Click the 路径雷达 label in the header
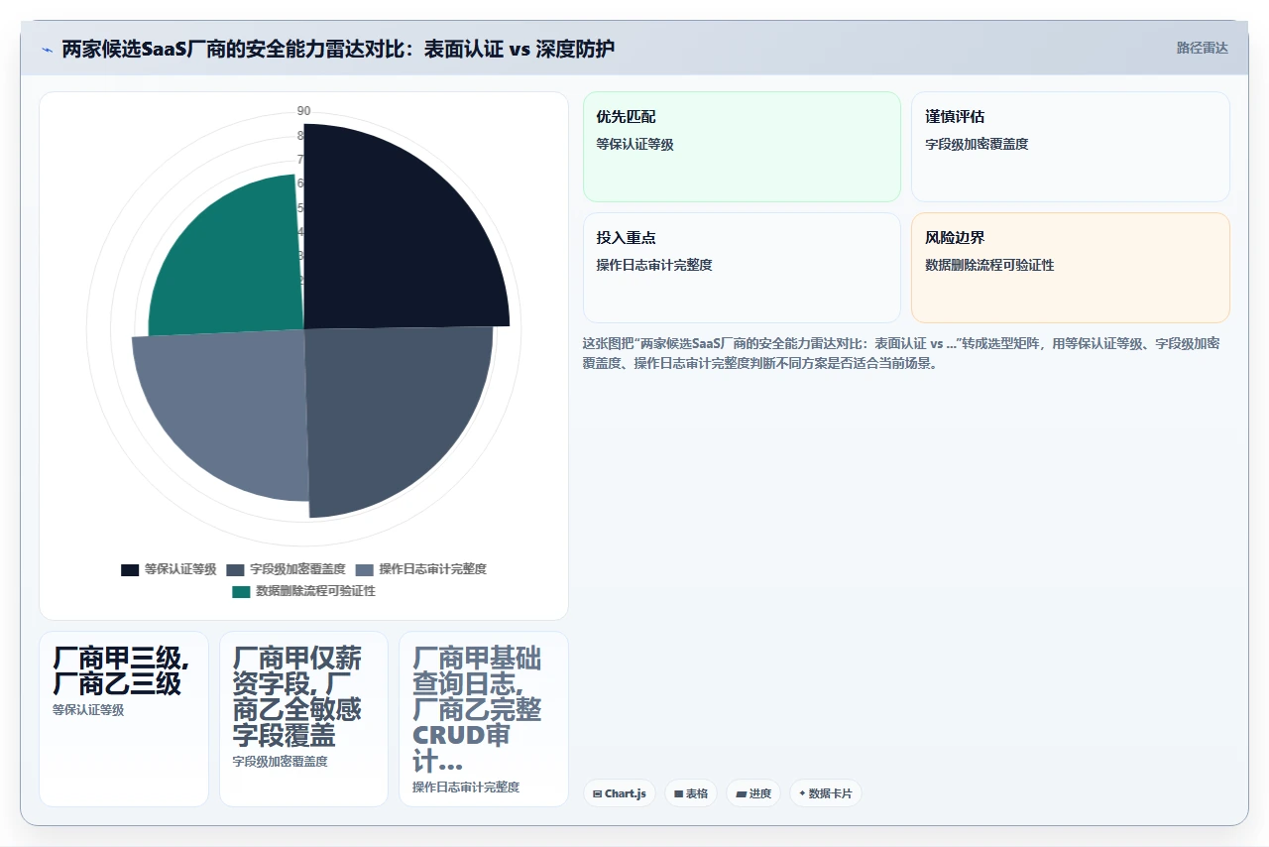 click(1202, 48)
